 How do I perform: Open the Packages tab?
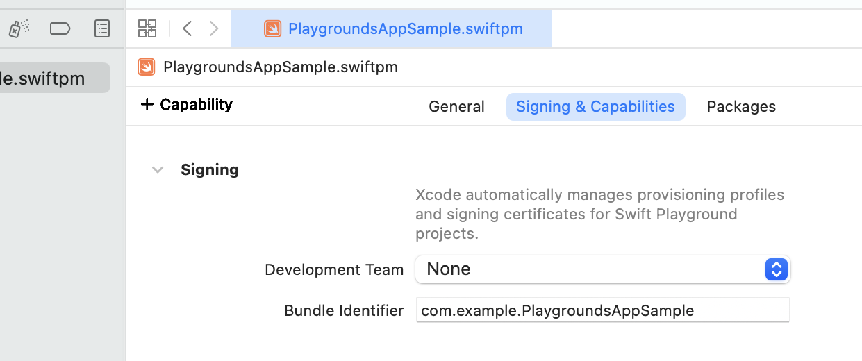point(740,107)
